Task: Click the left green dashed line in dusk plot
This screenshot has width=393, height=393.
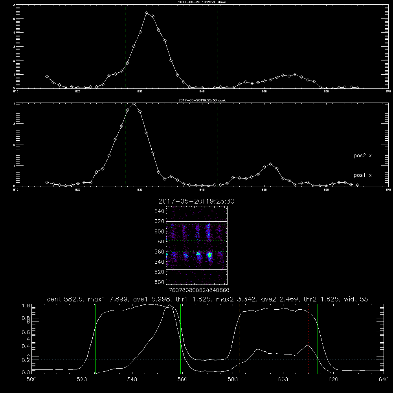Action: [x=125, y=145]
